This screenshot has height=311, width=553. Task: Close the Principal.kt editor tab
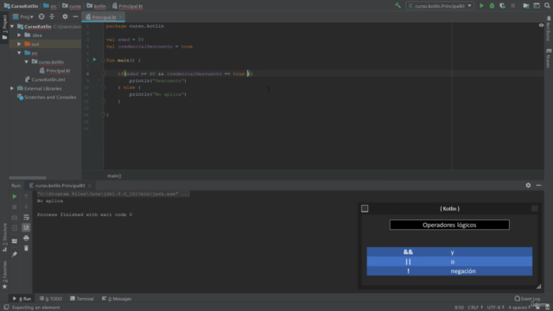[121, 17]
